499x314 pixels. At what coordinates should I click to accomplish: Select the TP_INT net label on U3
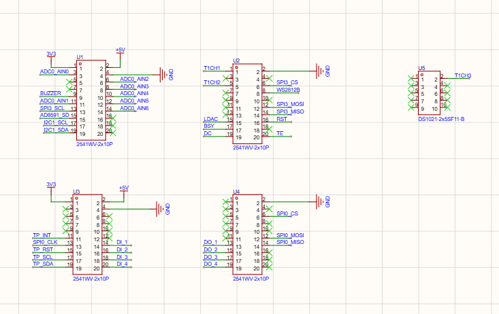[x=42, y=235]
